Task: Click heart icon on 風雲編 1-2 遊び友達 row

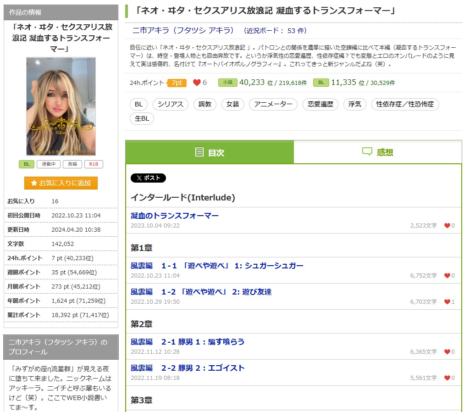Action: tap(447, 302)
